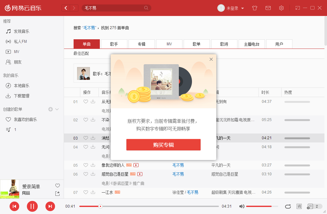
Task: Open artist link 毛不易 in row 05
Action: pyautogui.click(x=178, y=165)
